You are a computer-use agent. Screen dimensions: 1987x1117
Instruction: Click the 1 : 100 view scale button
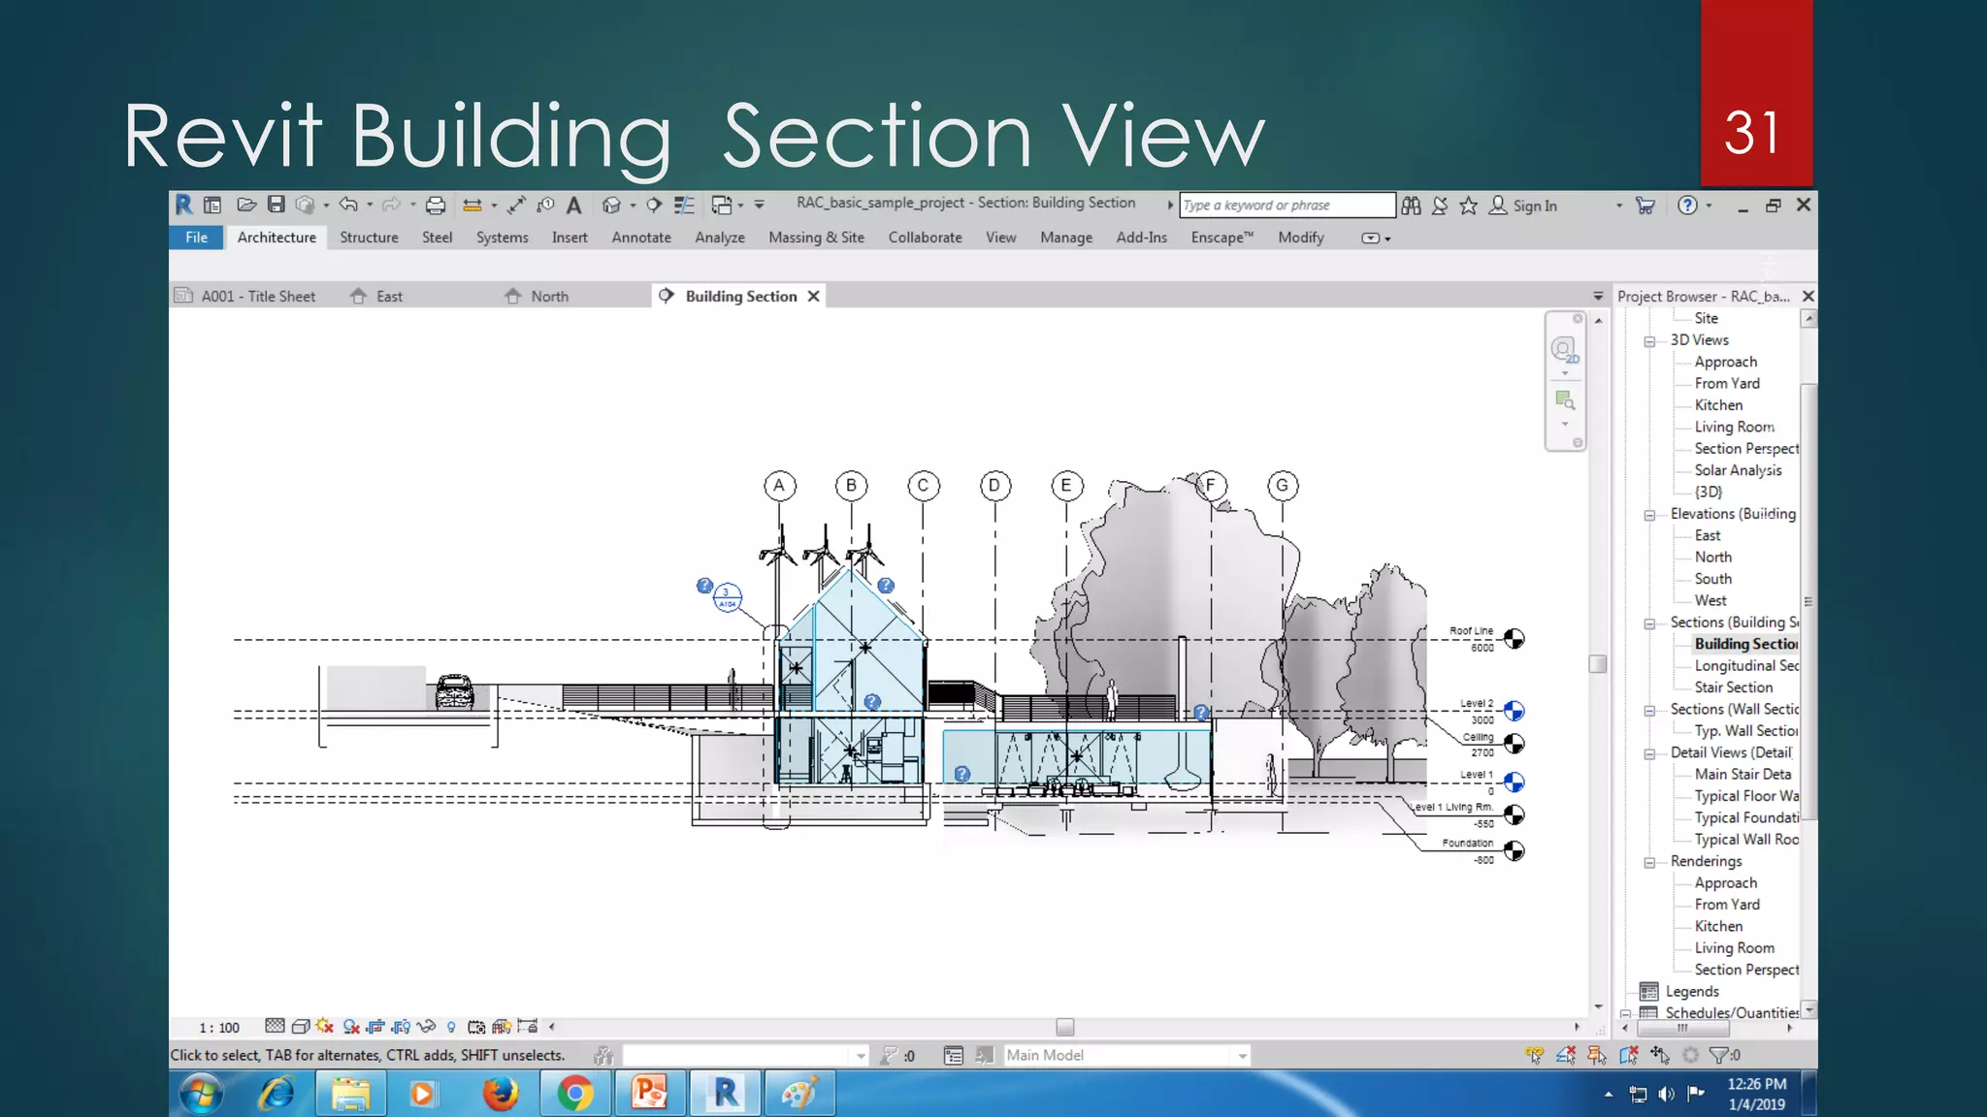(219, 1027)
